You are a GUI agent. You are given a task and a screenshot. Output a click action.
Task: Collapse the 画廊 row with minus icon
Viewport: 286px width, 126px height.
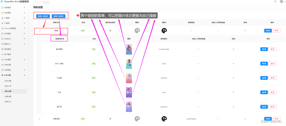pyautogui.click(x=39, y=31)
